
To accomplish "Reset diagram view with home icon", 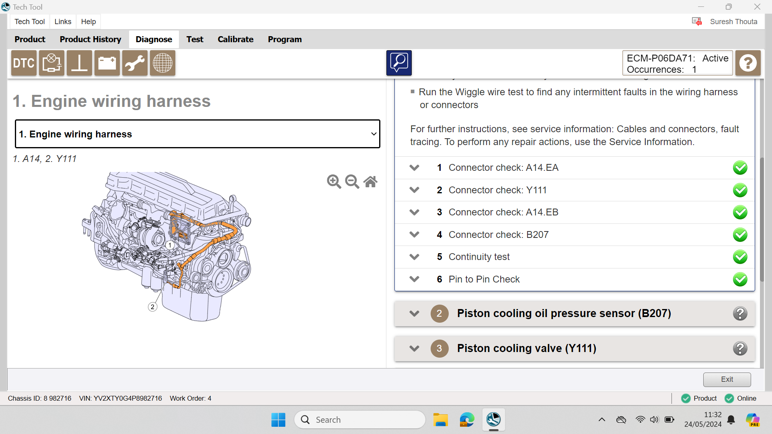I will (370, 182).
